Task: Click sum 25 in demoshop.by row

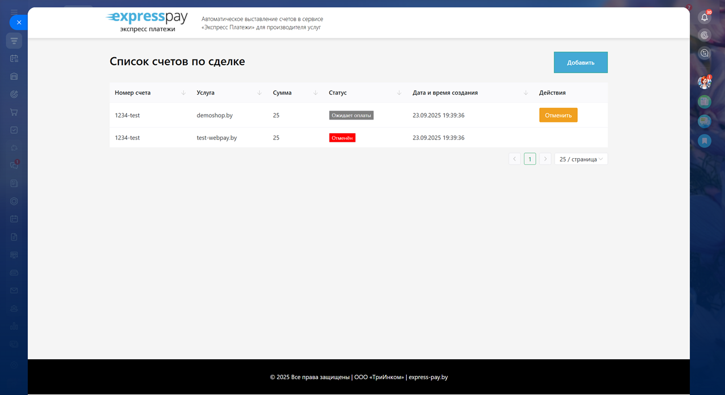Action: click(x=276, y=115)
